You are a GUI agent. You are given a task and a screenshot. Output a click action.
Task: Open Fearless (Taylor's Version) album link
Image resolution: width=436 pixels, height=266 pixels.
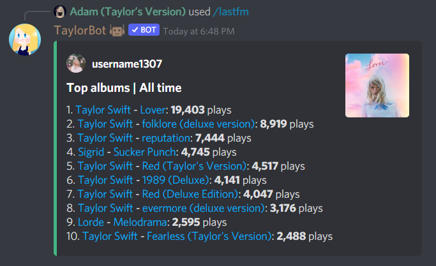click(x=209, y=236)
